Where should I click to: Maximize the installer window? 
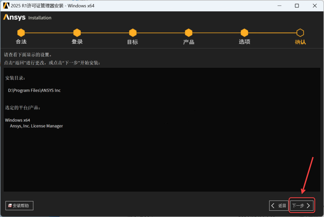click(x=297, y=6)
